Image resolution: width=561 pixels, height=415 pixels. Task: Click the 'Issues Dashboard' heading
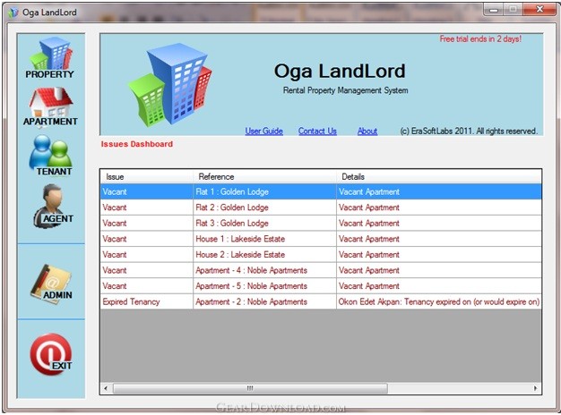(x=137, y=144)
